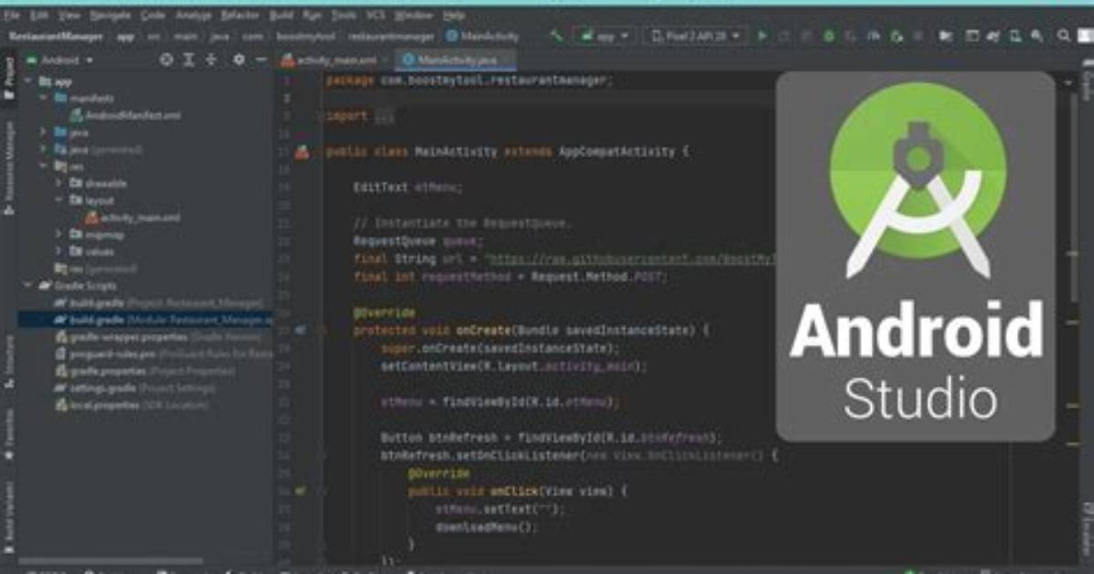Viewport: 1094px width, 574px height.
Task: Toggle the Favorites tool window side tab
Action: tap(9, 434)
